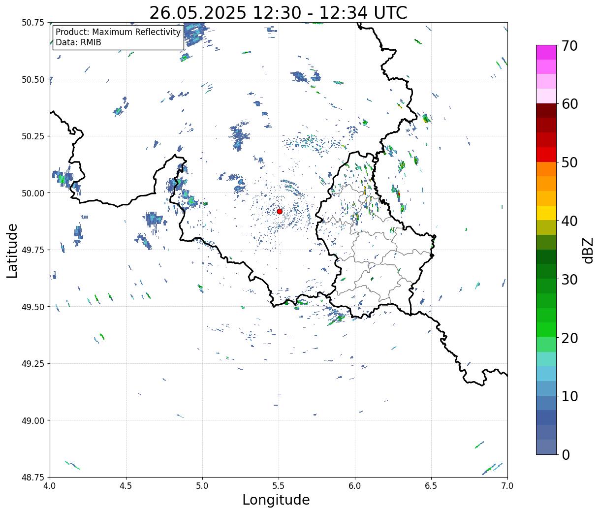Click the colorbar tick label 50
This screenshot has height=512, width=600.
point(570,162)
